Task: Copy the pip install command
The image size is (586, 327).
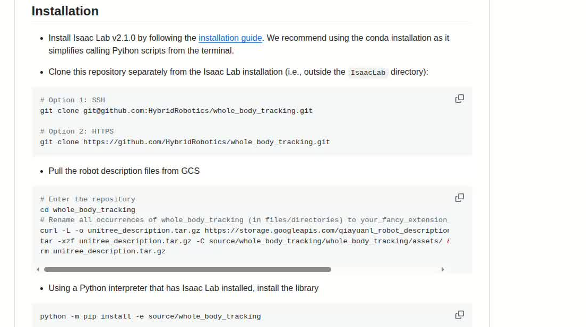Action: coord(460,315)
